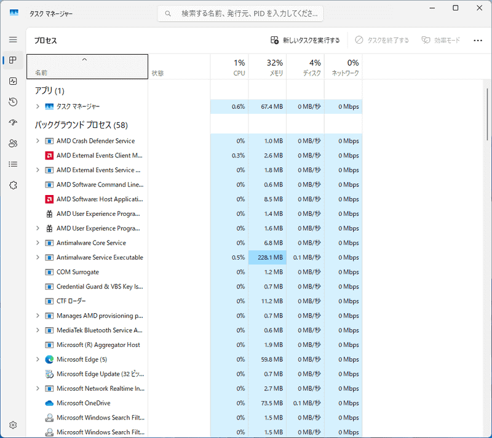Sort by the CPU column header

(x=229, y=66)
